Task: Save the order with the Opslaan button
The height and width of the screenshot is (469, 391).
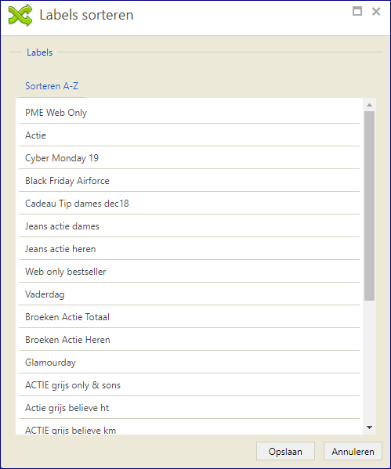Action: [x=285, y=451]
